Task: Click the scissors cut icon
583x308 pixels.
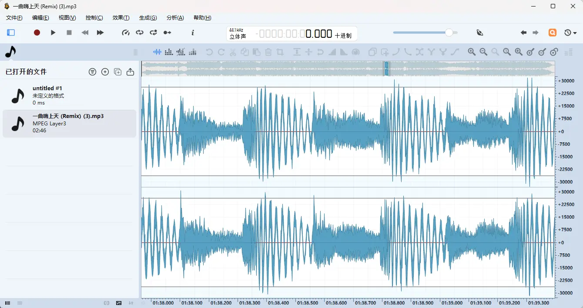Action: pos(233,52)
